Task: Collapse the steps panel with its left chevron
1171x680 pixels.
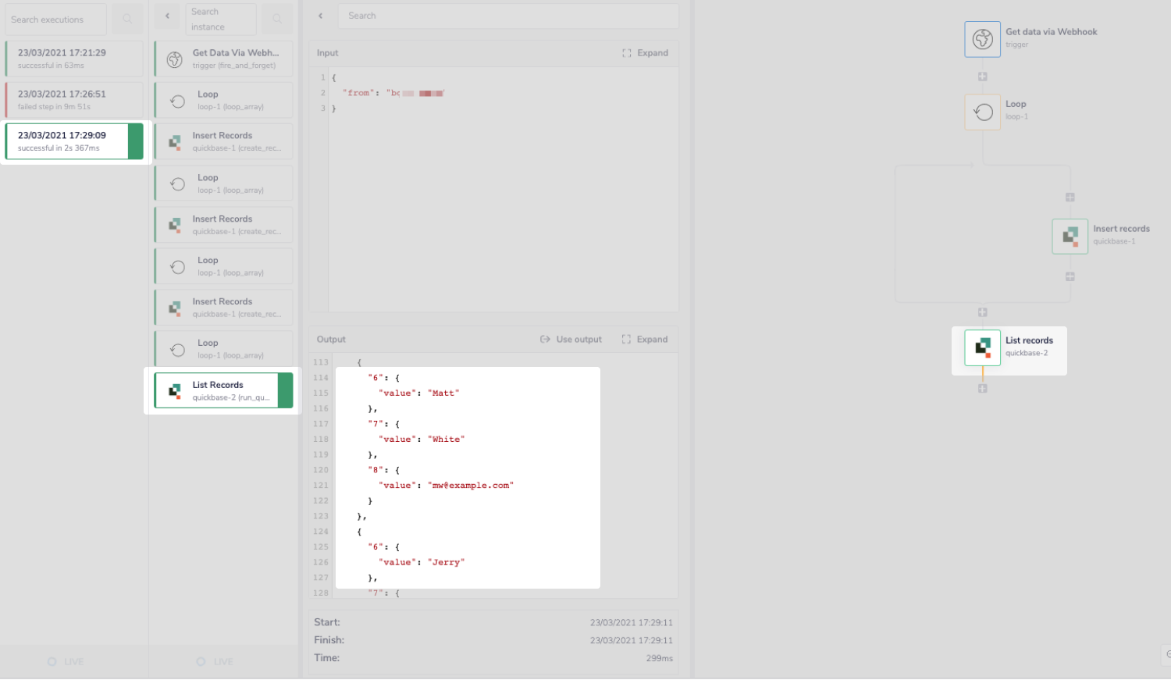Action: [x=166, y=16]
